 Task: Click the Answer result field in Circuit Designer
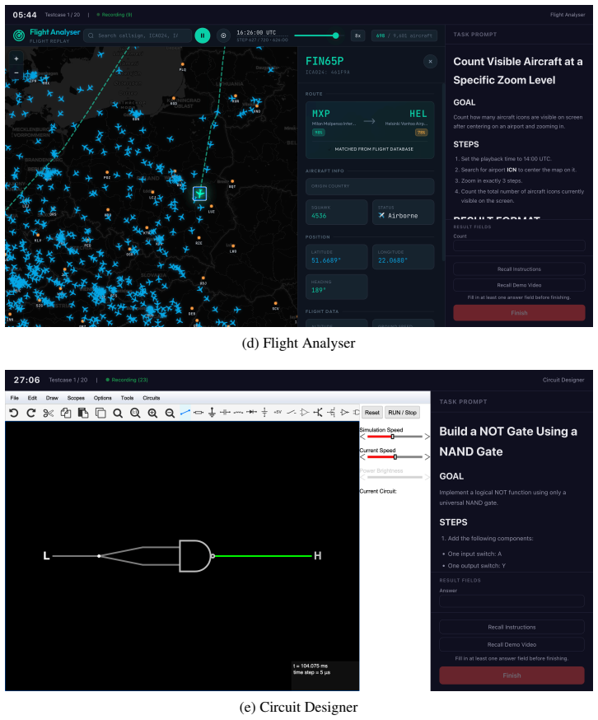[x=512, y=601]
